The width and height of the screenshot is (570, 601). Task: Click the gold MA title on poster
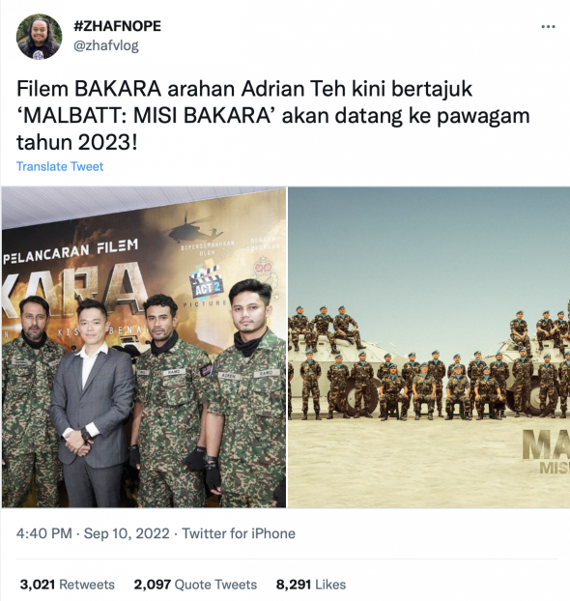click(546, 444)
